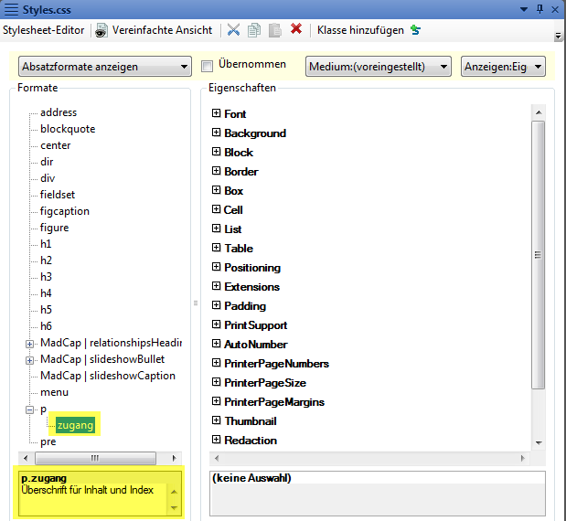Screen dimensions: 566x521
Task: Open toolbar overflow options arrow
Action: pos(558,37)
